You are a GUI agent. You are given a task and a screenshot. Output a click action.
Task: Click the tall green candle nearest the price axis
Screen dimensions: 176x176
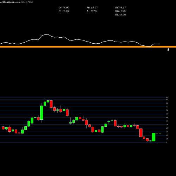click(153, 137)
